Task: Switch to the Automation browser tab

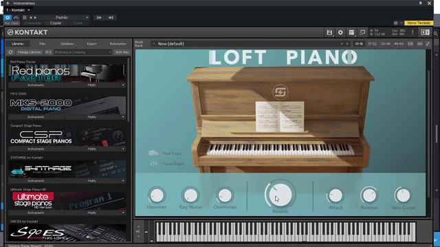Action: coord(118,44)
